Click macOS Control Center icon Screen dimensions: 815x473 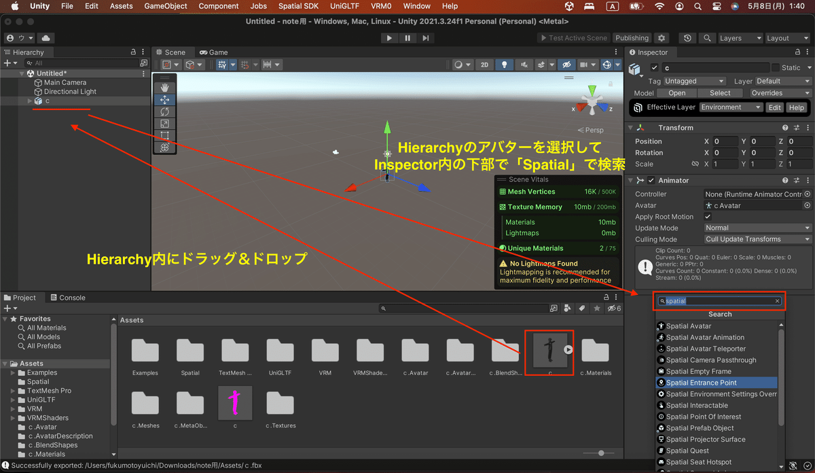click(x=716, y=6)
